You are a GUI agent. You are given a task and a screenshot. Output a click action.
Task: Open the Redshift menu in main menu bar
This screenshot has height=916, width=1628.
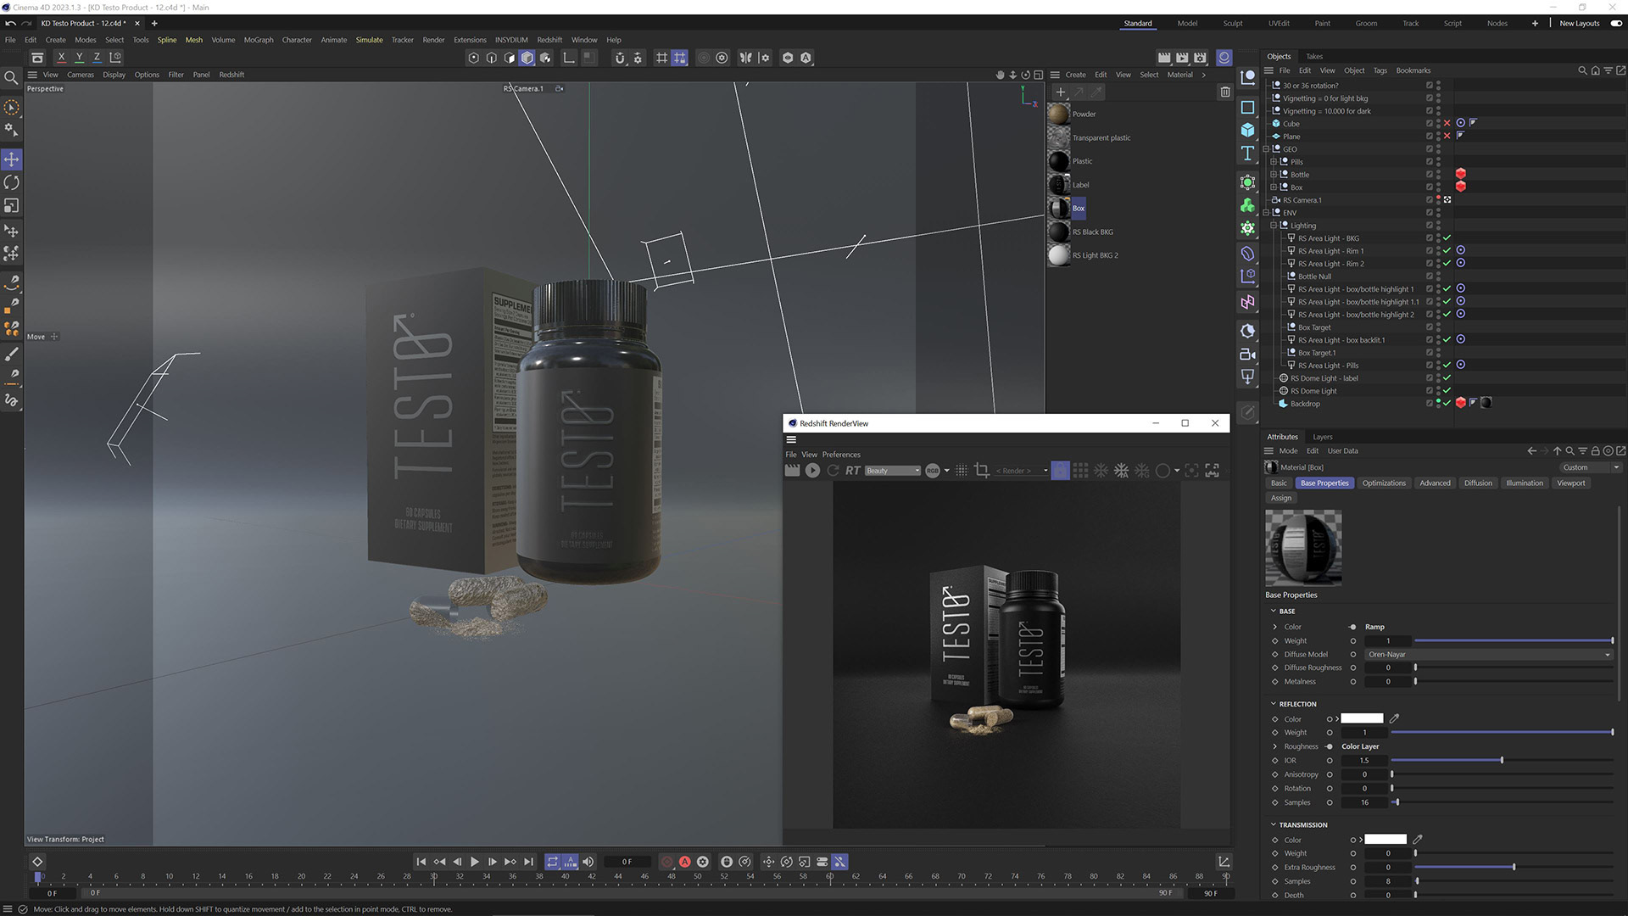(x=549, y=40)
